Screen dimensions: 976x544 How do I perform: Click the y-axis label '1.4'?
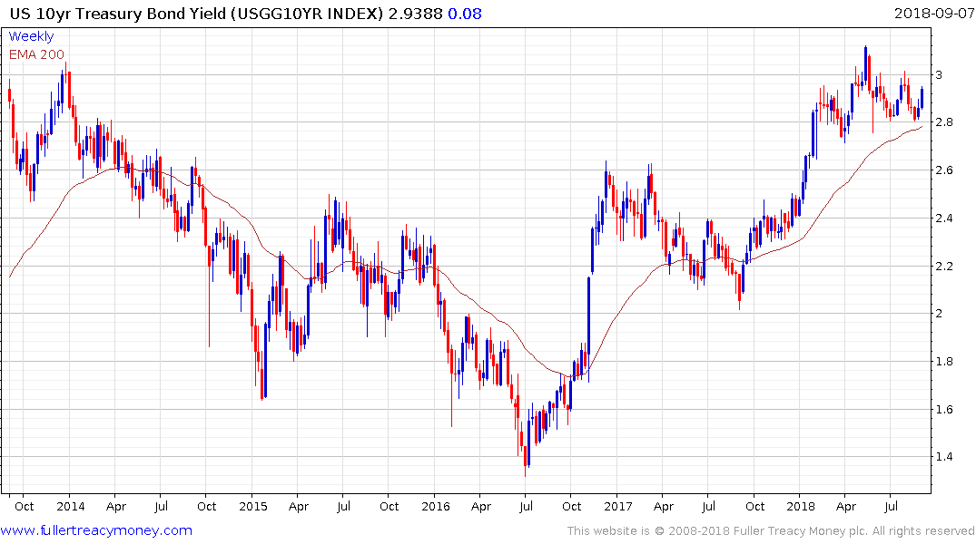coord(943,457)
